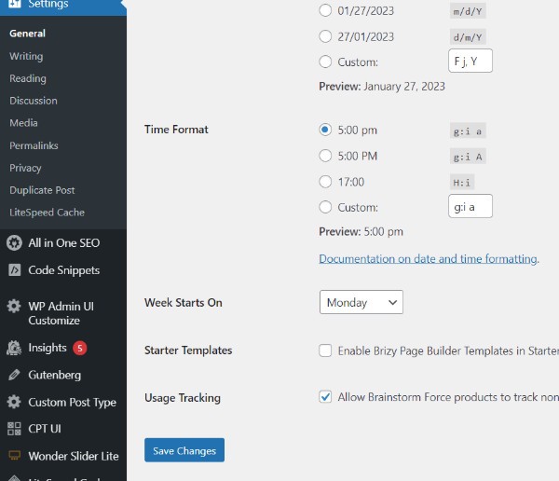Image resolution: width=559 pixels, height=481 pixels.
Task: Choose the Custom date format radio
Action: [325, 62]
